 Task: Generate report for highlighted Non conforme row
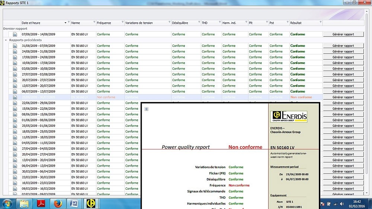click(x=343, y=97)
